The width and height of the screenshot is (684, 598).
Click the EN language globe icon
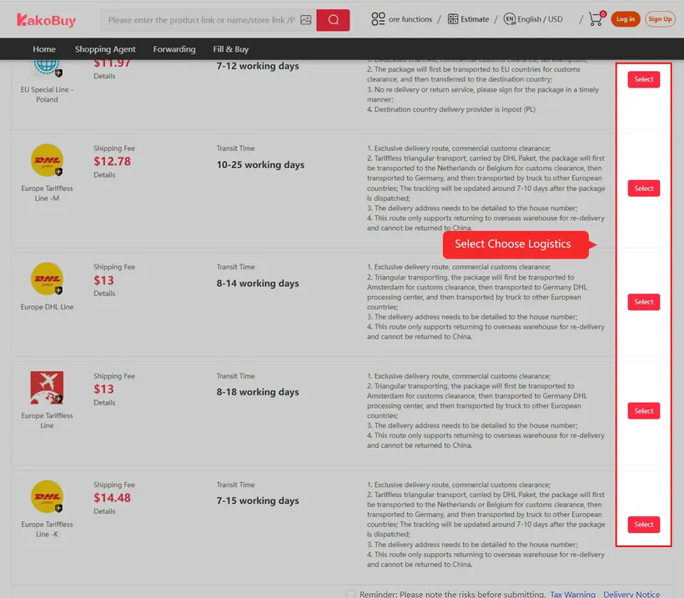[x=509, y=18]
